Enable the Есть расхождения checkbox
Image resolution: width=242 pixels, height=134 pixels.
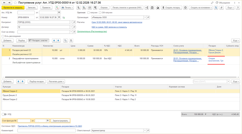click(2, 36)
